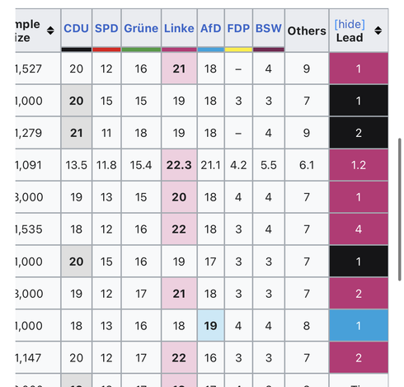Click the 1.2 lead value cell
This screenshot has height=387, width=404.
click(x=359, y=165)
